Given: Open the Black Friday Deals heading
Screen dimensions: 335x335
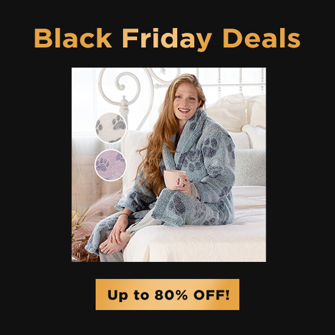Looking at the screenshot, I should tap(167, 39).
